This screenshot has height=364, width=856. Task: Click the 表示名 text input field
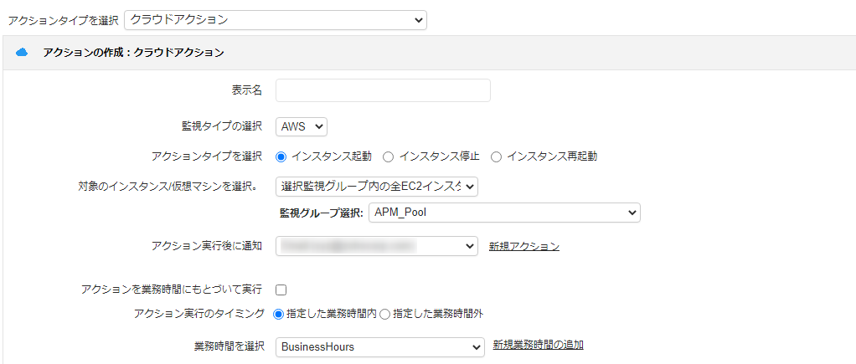383,90
